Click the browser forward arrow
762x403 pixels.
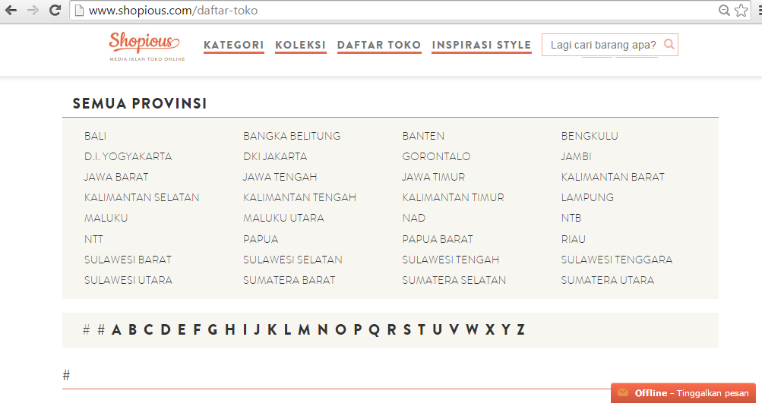(33, 11)
